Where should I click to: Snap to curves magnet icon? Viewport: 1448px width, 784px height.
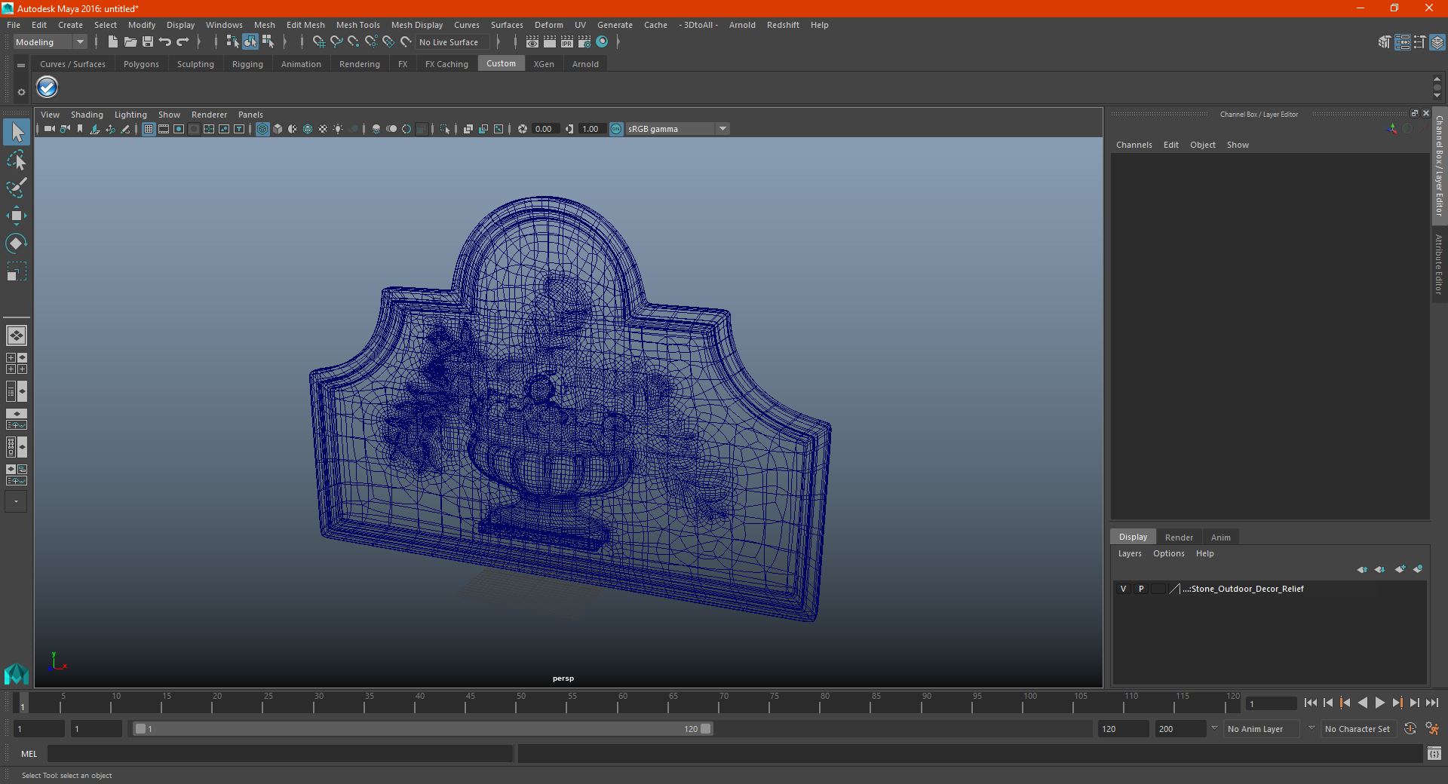click(336, 42)
